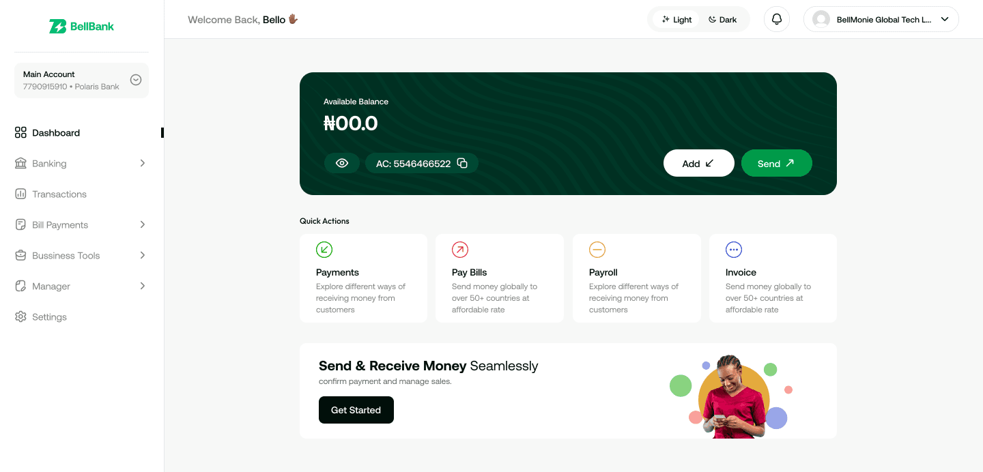Switch to Light theme
The height and width of the screenshot is (472, 983).
676,20
